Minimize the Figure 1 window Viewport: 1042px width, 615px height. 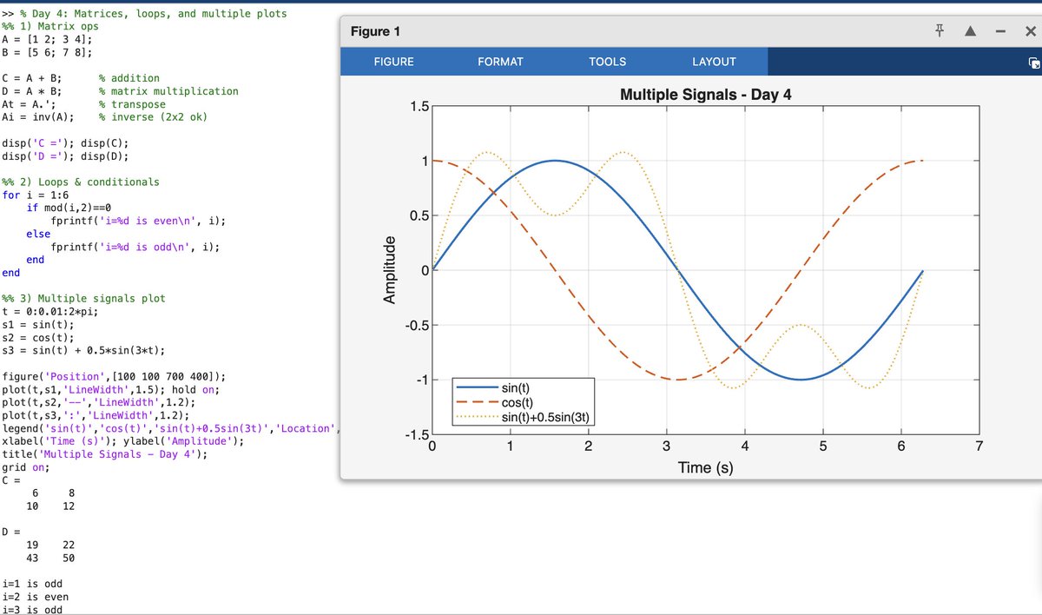pyautogui.click(x=1000, y=32)
